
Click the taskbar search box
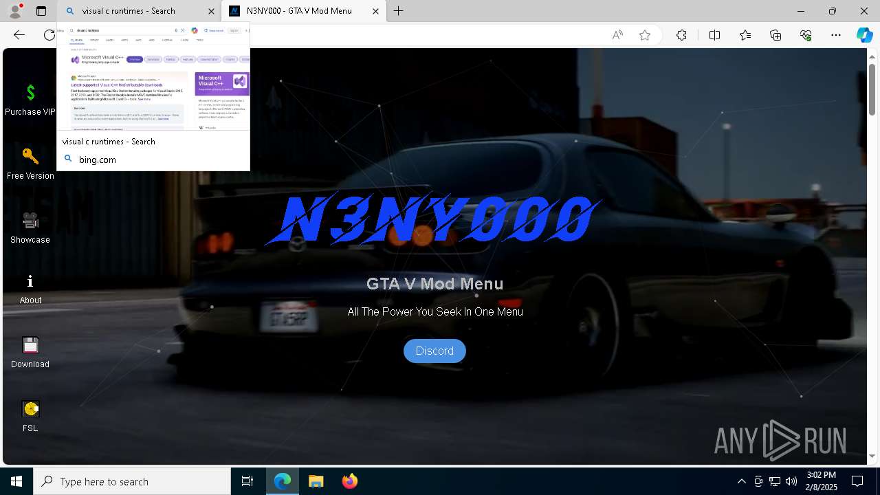point(132,481)
